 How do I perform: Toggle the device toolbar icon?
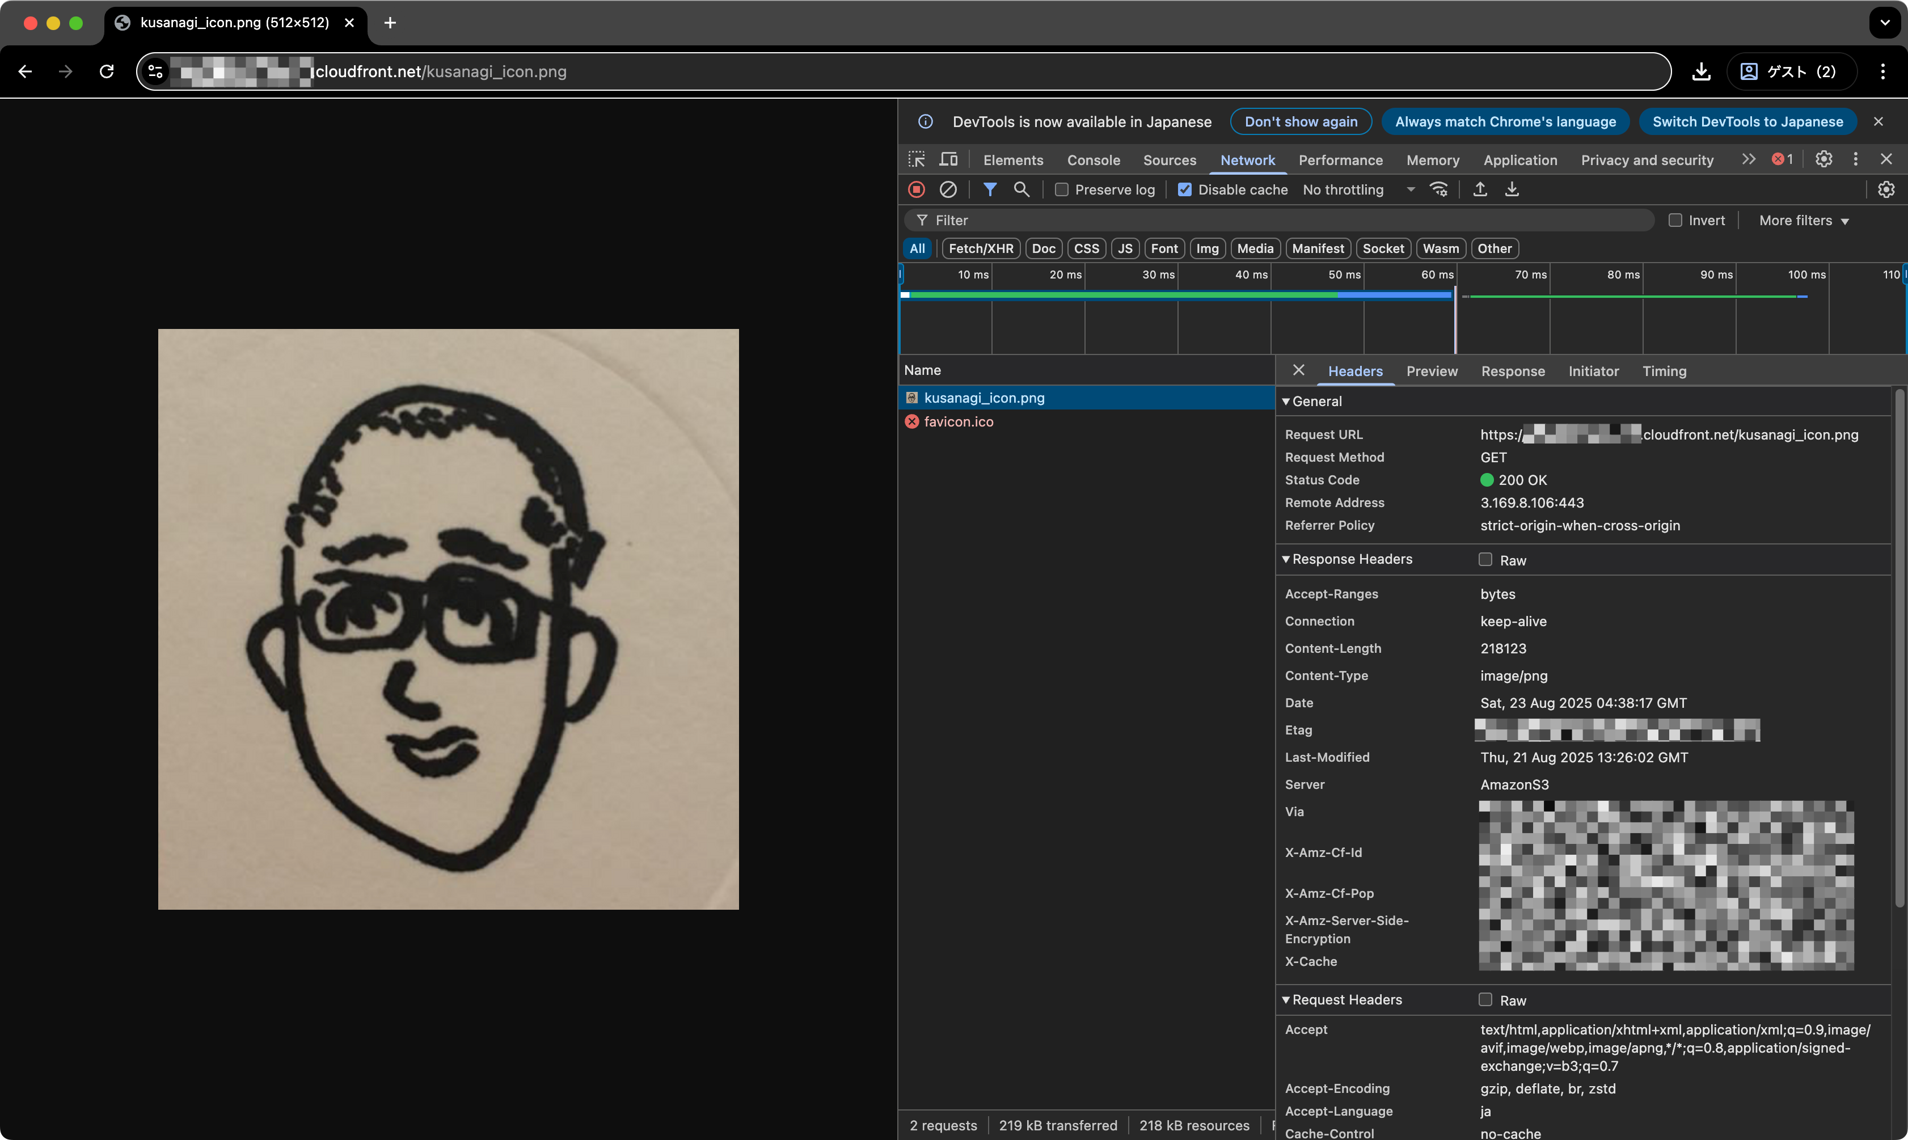[x=949, y=159]
